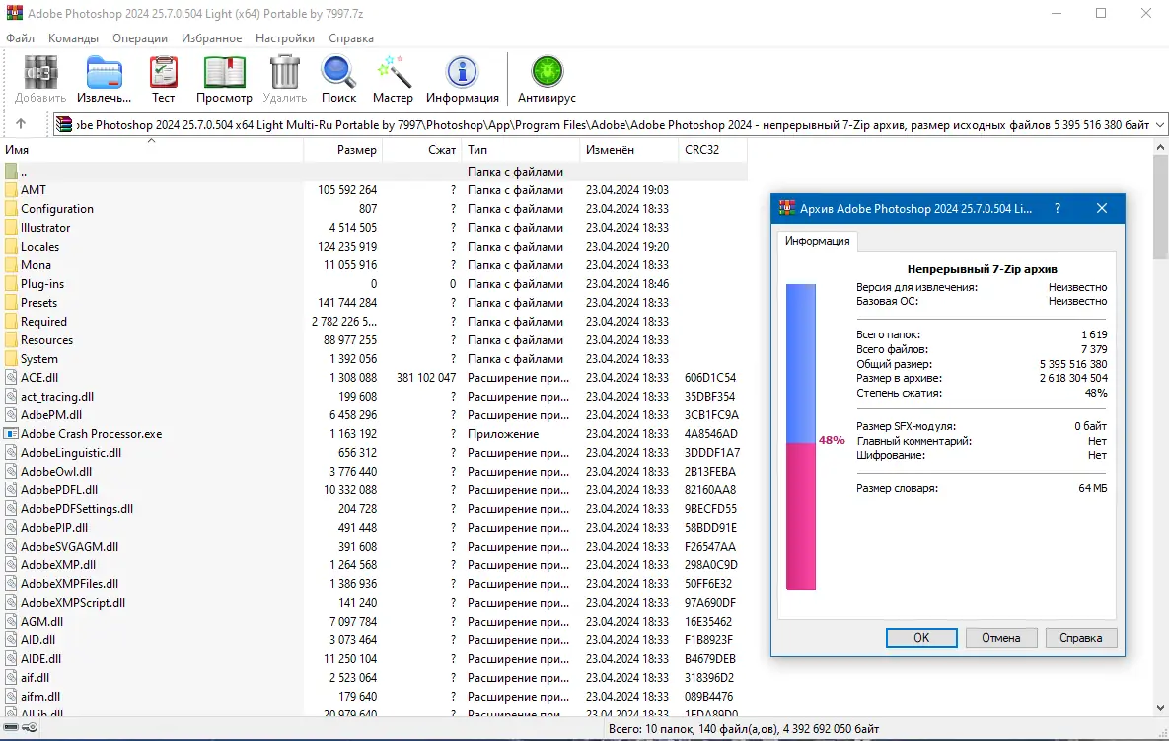Click the AdobePDFL.dll file icon
The width and height of the screenshot is (1169, 741).
tap(11, 489)
